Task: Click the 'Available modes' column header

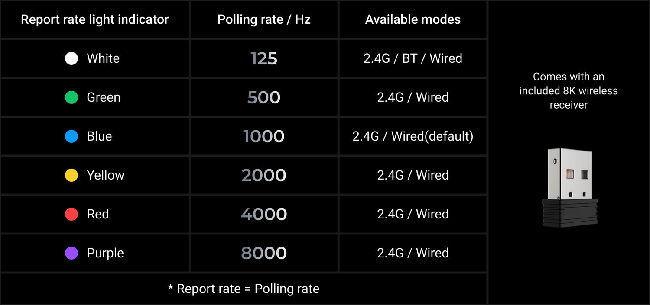Action: click(413, 19)
